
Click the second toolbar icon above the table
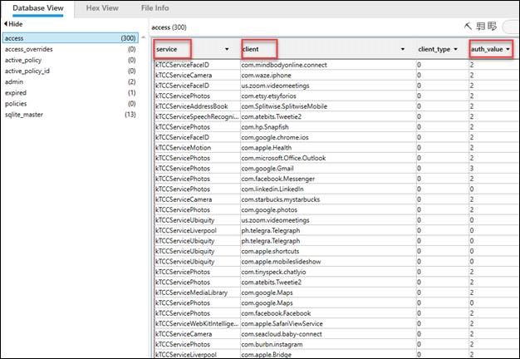click(x=479, y=27)
